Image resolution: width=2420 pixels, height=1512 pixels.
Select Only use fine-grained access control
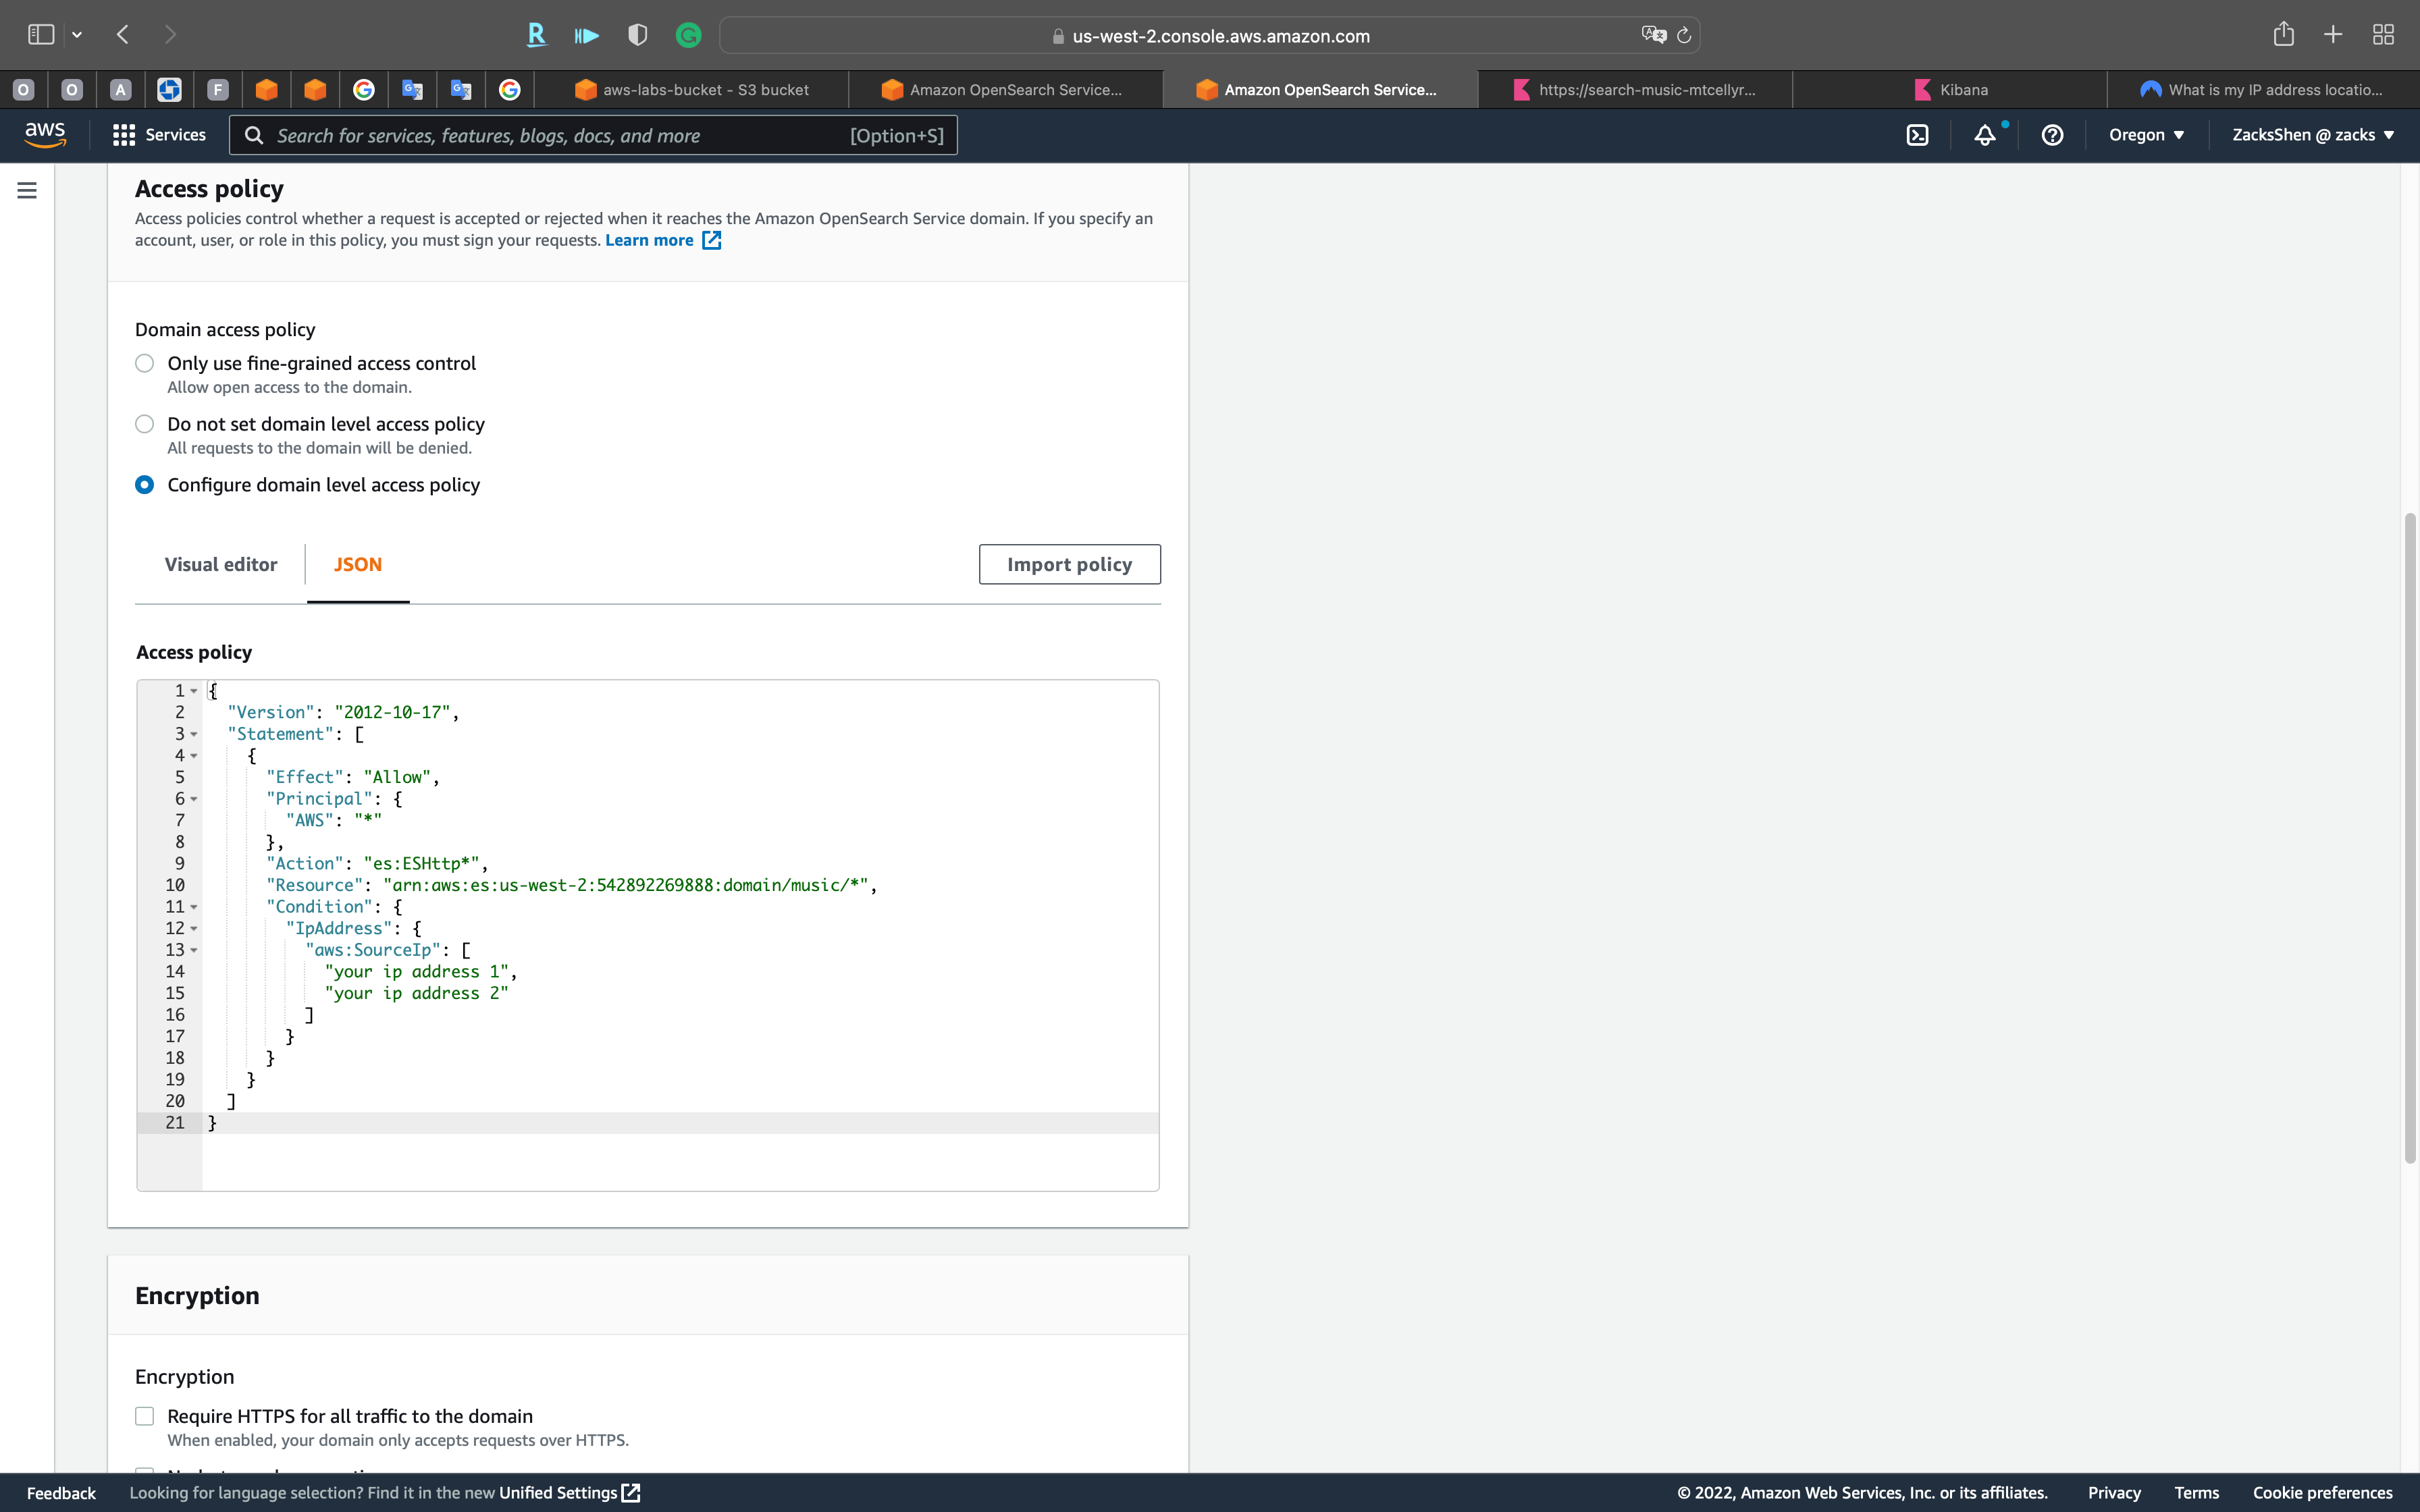[x=144, y=363]
